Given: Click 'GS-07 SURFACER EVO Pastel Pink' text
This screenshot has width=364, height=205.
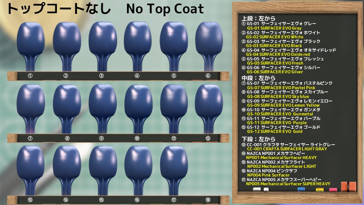Looking at the screenshot, I should click(281, 88).
